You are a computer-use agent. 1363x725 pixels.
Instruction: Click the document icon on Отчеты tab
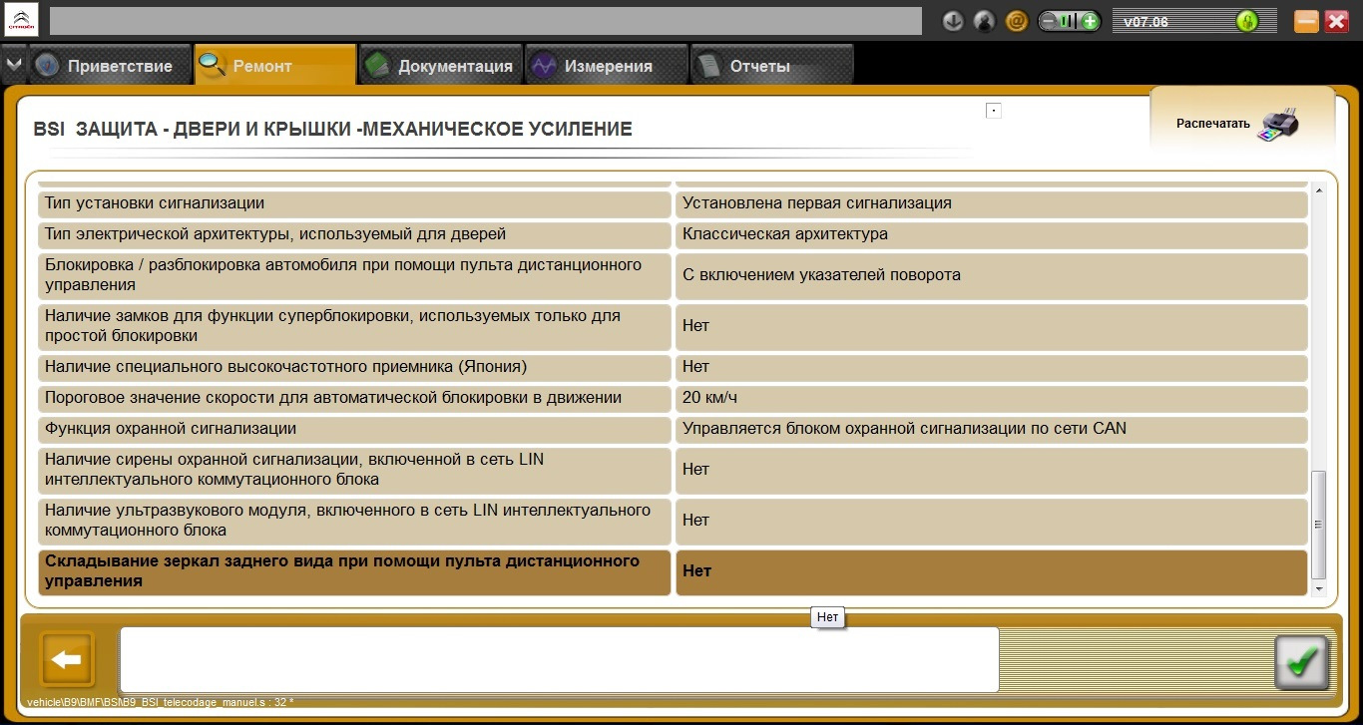tap(708, 66)
